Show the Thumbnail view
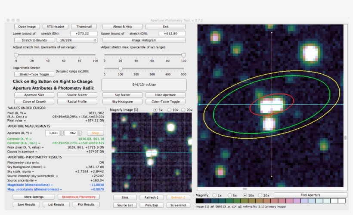The height and width of the screenshot is (215, 353). [x=84, y=27]
